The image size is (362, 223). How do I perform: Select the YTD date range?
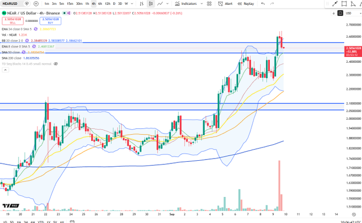(x=41, y=222)
